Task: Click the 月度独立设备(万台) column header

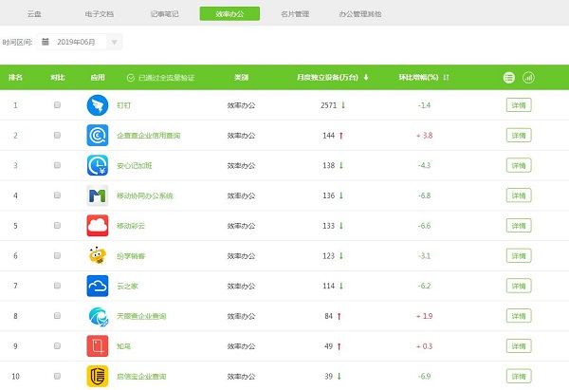Action: [327, 78]
